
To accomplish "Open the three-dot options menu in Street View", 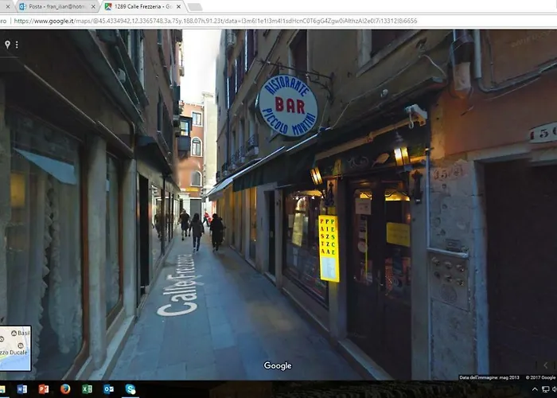I will tap(17, 45).
